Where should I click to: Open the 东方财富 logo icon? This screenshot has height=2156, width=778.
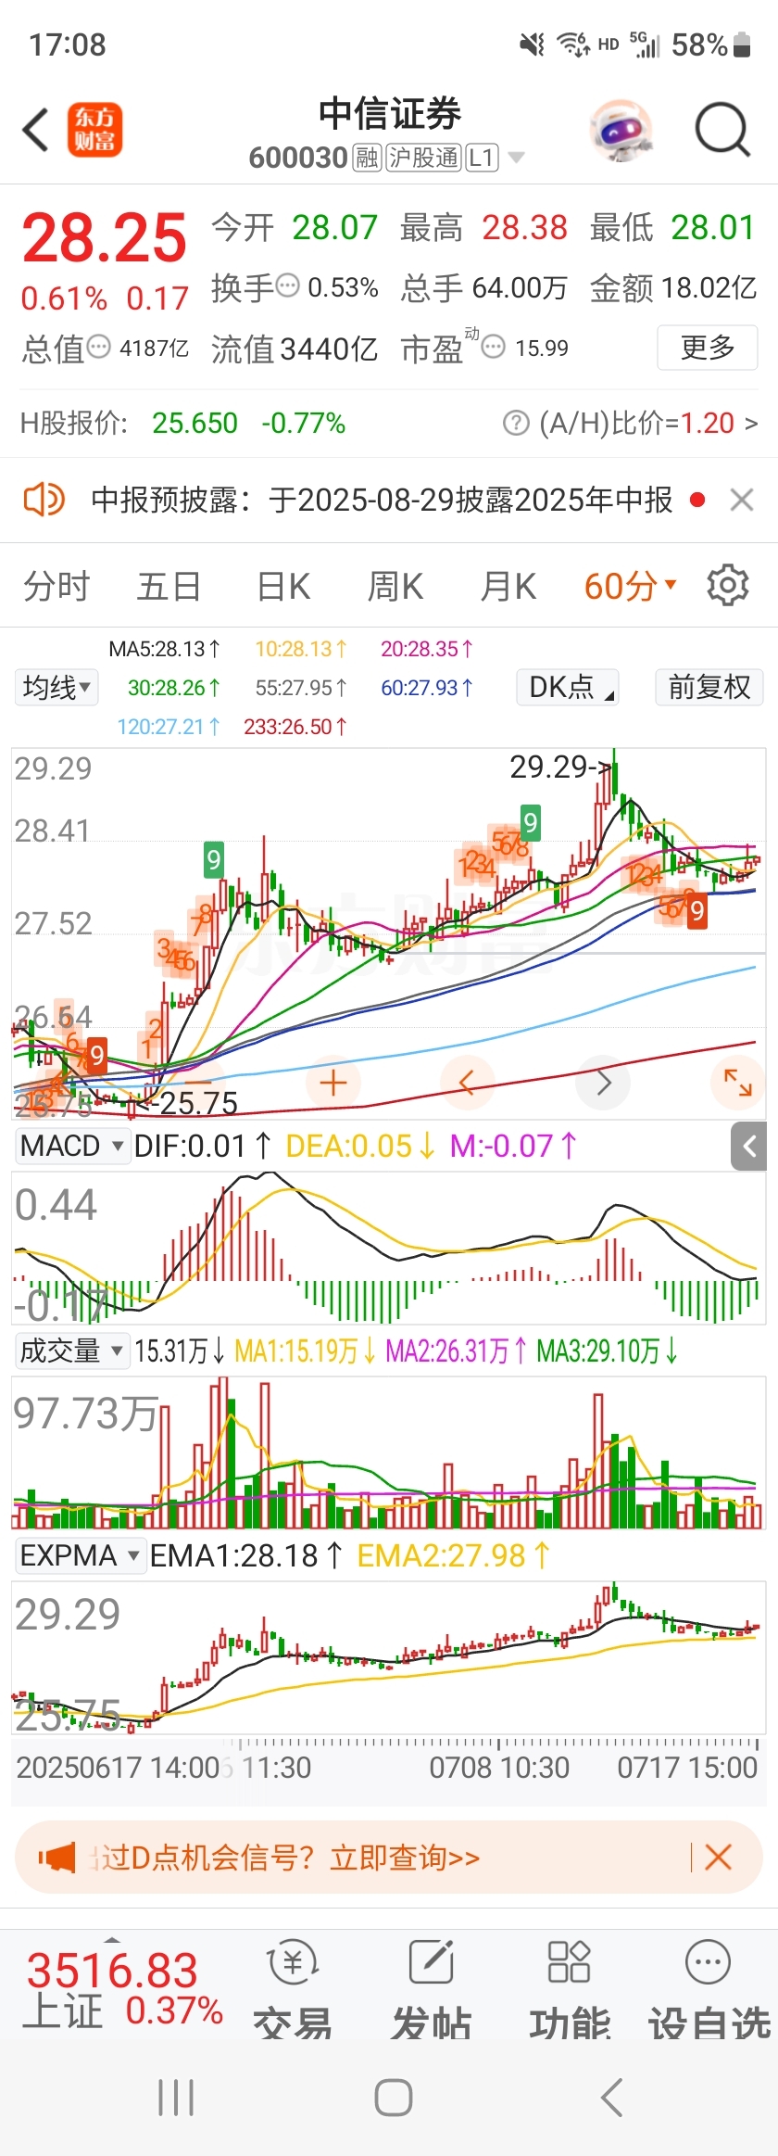click(x=95, y=130)
